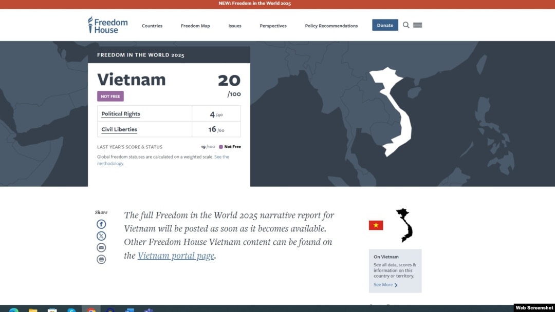
Task: Click Political Rights score 4/40
Action: [x=216, y=114]
